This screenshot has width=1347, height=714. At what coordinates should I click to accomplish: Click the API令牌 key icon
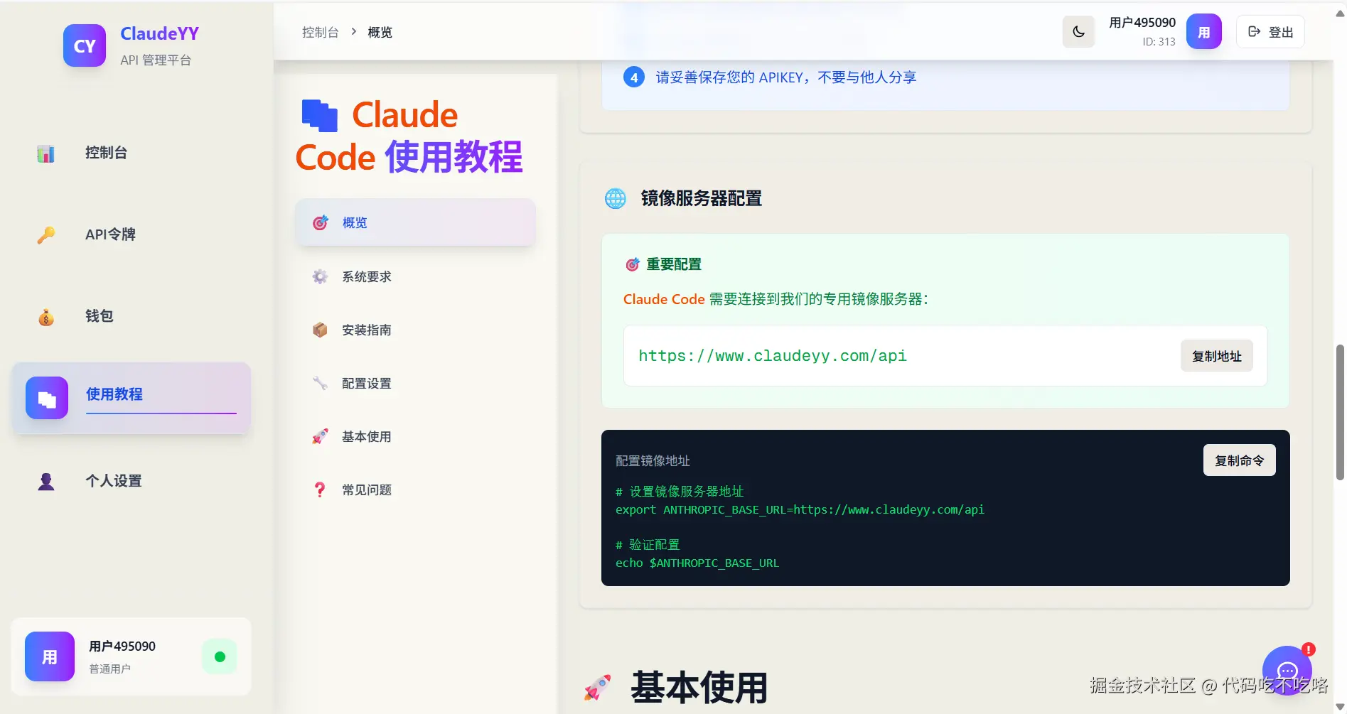click(x=46, y=234)
